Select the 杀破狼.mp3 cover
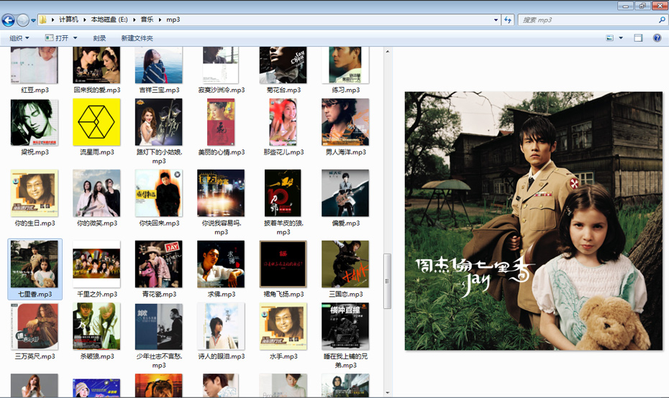 coord(96,326)
